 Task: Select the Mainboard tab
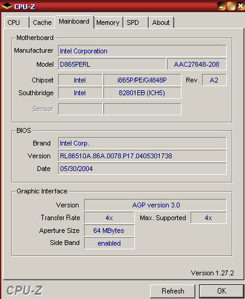pos(74,21)
